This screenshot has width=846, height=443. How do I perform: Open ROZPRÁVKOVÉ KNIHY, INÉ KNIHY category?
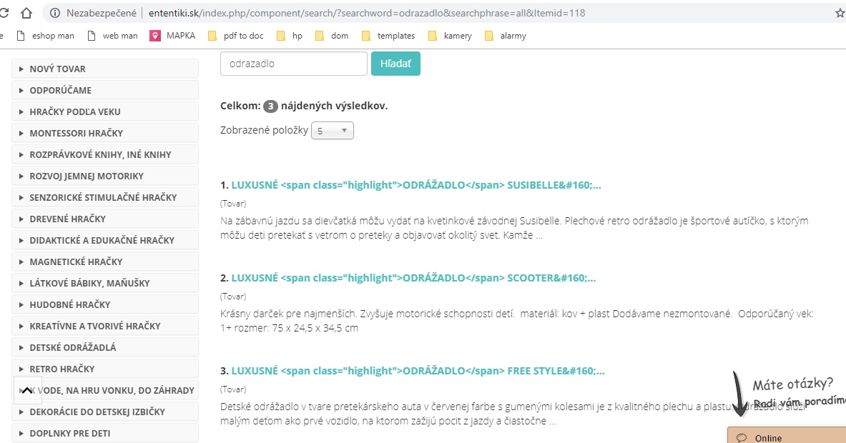click(x=105, y=154)
